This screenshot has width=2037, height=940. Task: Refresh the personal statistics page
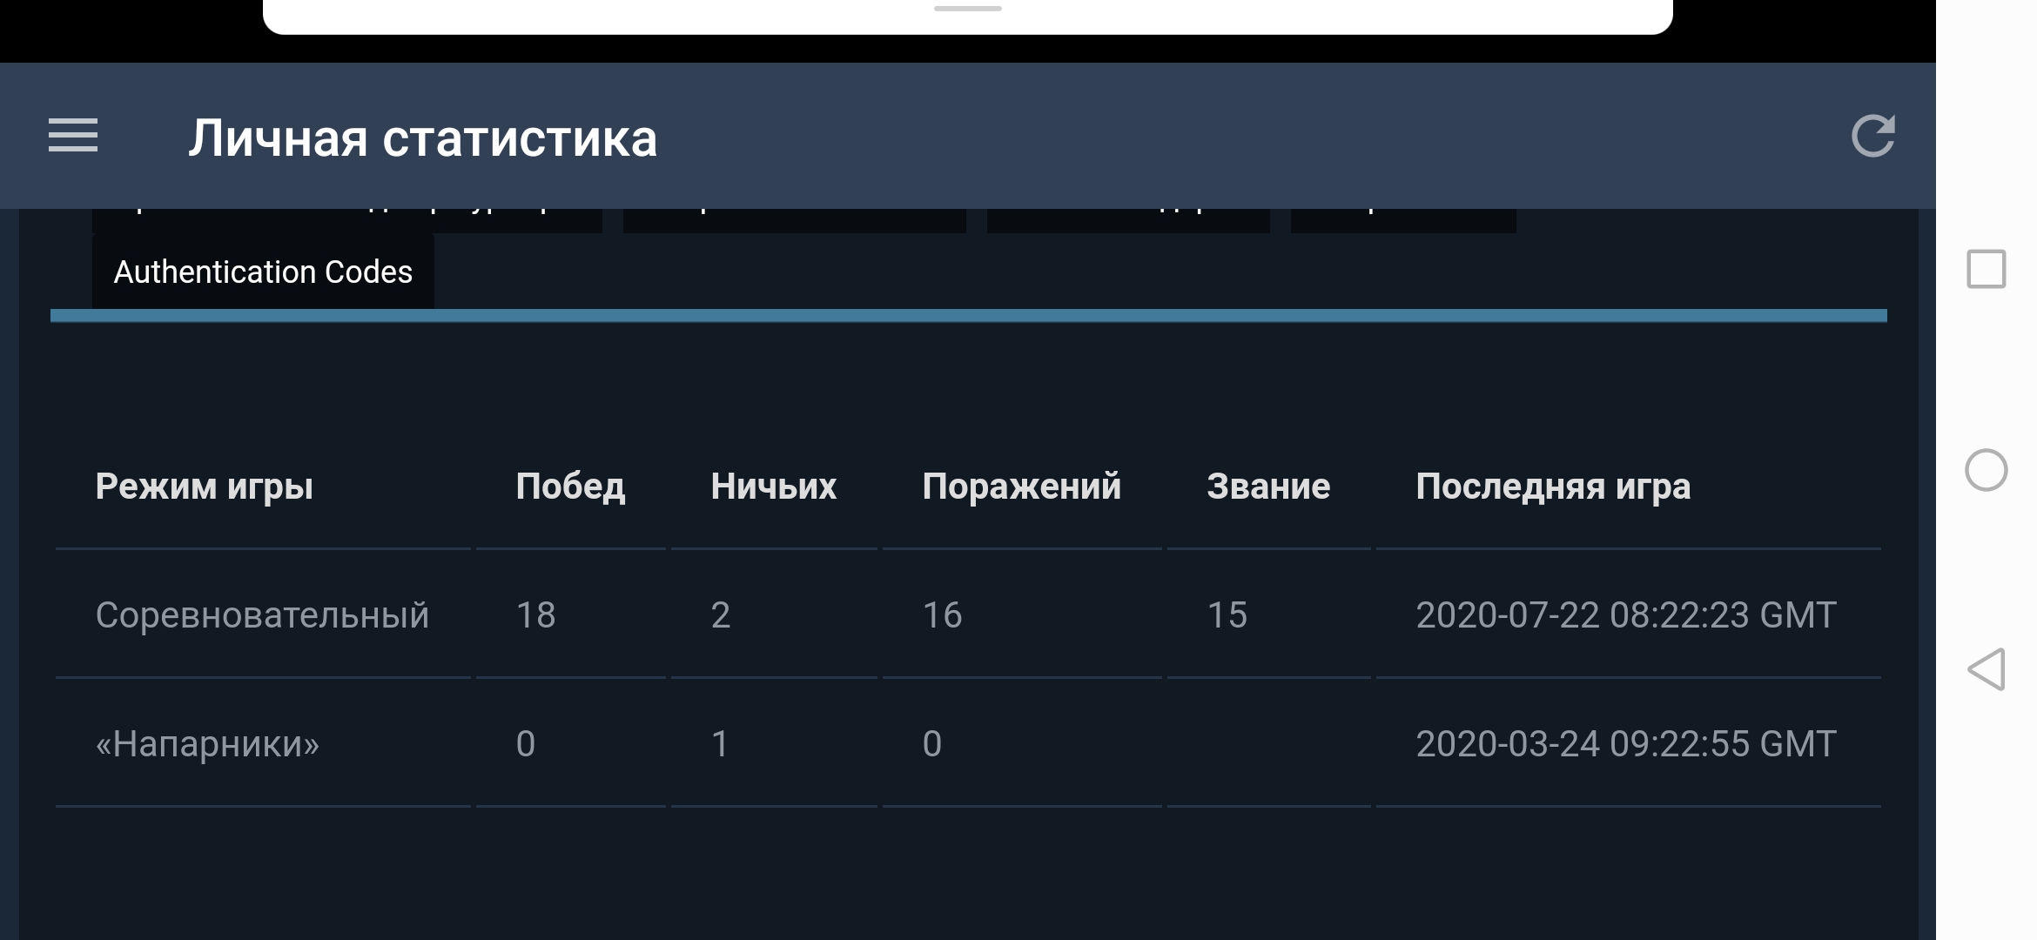click(1872, 136)
